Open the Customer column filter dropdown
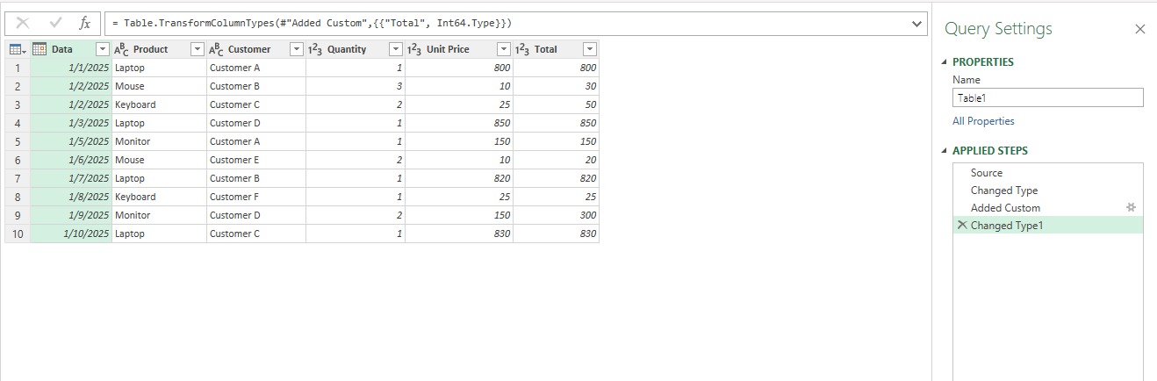The image size is (1157, 381). tap(297, 49)
